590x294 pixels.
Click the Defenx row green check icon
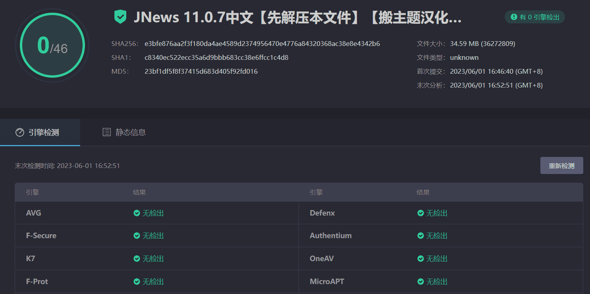(420, 213)
